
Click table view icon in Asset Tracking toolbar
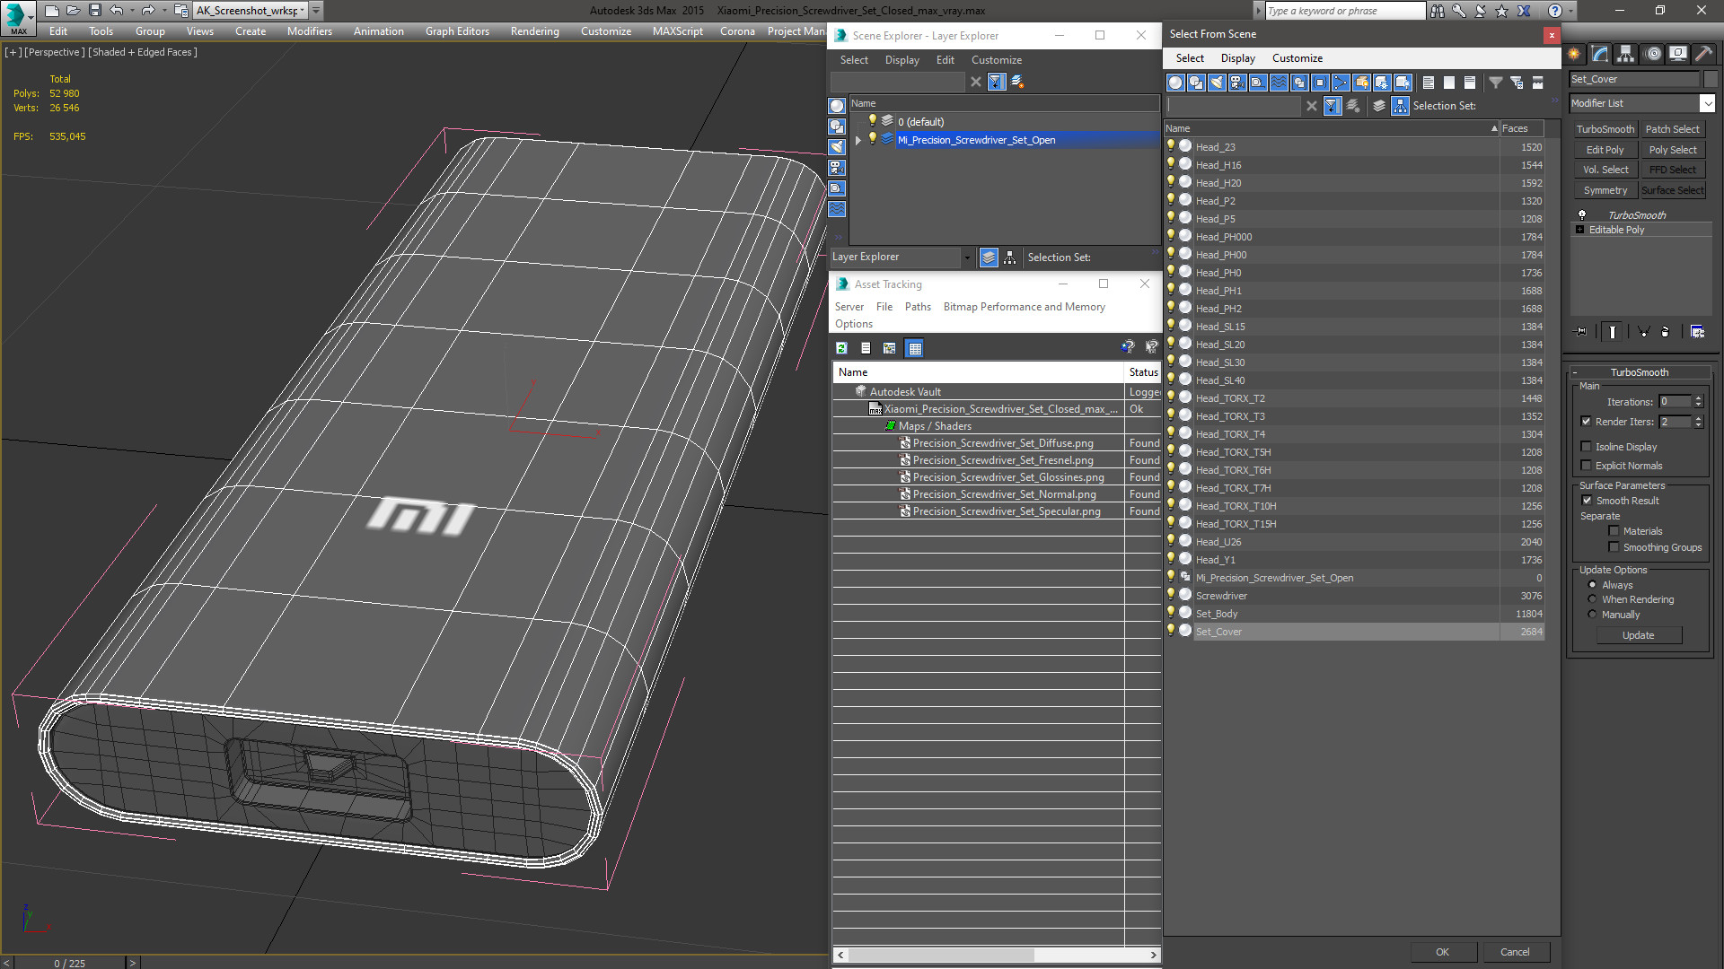pyautogui.click(x=914, y=348)
